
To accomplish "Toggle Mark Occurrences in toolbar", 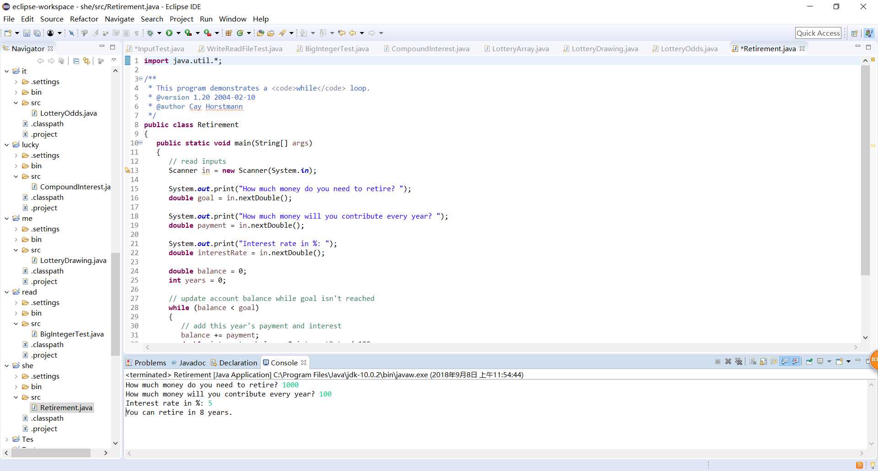I will point(95,33).
